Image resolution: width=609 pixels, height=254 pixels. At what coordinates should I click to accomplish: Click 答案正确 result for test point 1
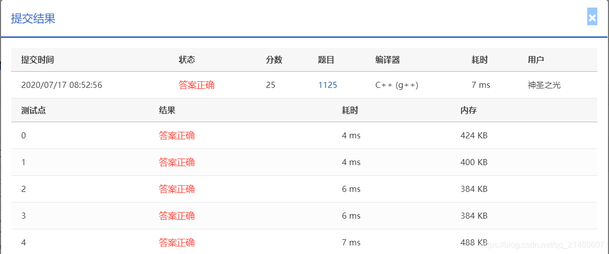(177, 162)
